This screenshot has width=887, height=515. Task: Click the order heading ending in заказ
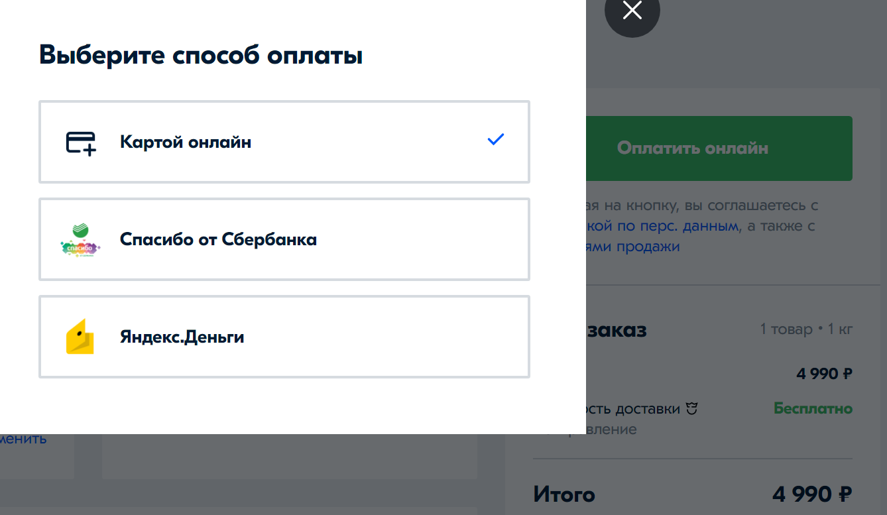pyautogui.click(x=617, y=330)
